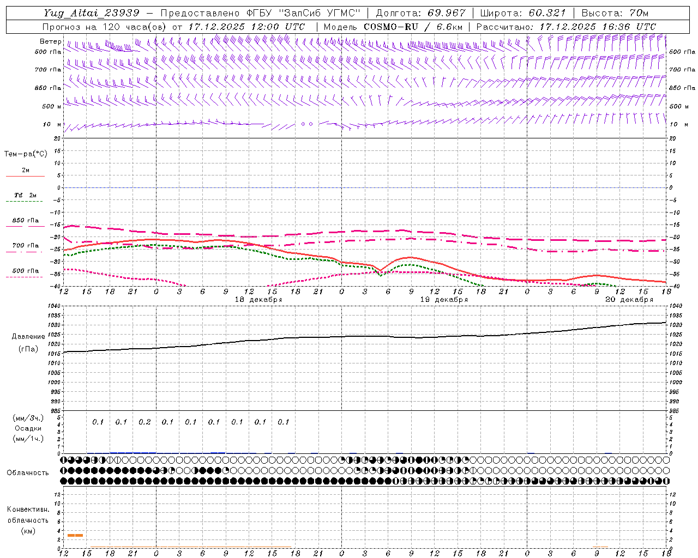Click the Конвективн. panel label
Viewport: 698px width, 558px height.
[x=28, y=510]
